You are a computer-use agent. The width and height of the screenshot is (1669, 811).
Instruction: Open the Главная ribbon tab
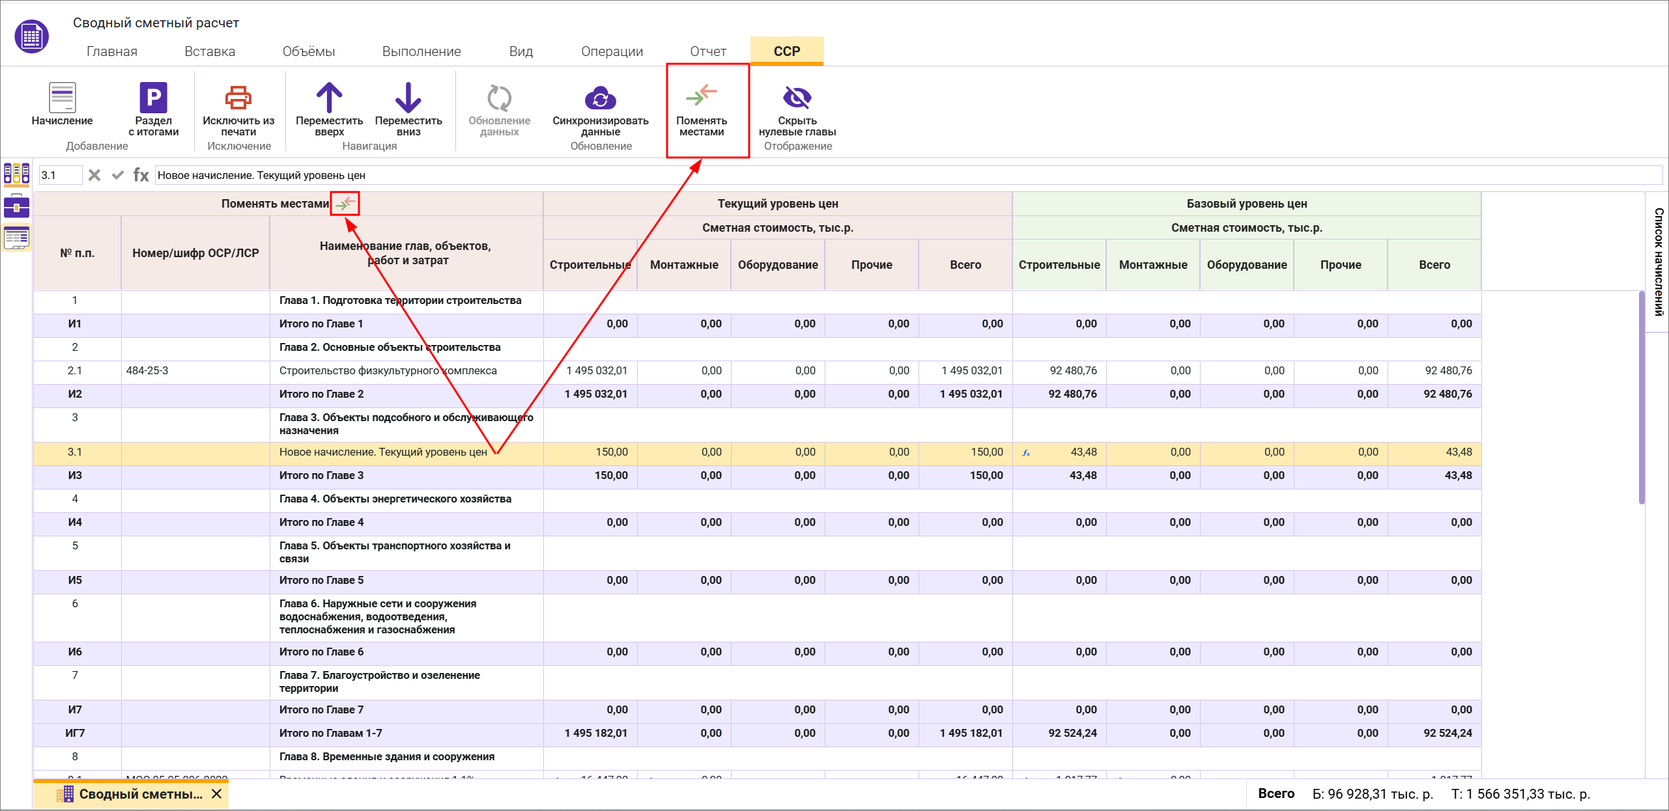tap(111, 51)
